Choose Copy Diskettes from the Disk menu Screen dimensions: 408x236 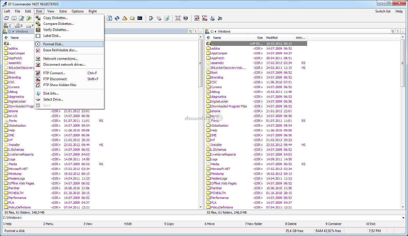pos(69,18)
